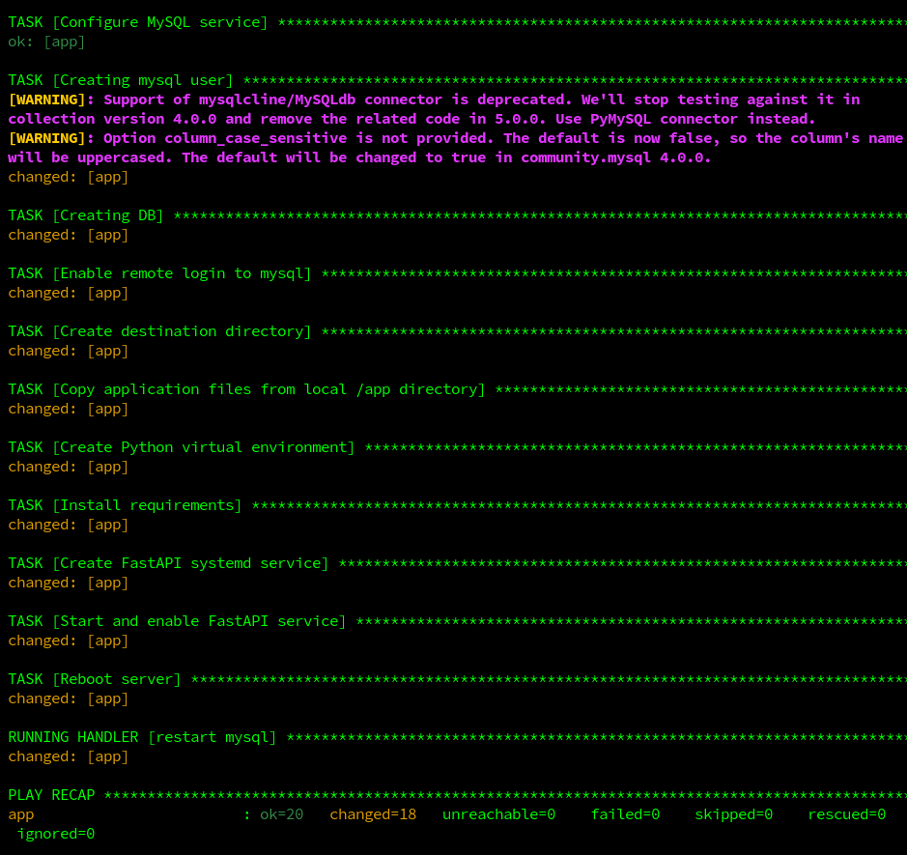Click the 'rescued=0' recap value
This screenshot has height=855, width=907.
click(847, 814)
